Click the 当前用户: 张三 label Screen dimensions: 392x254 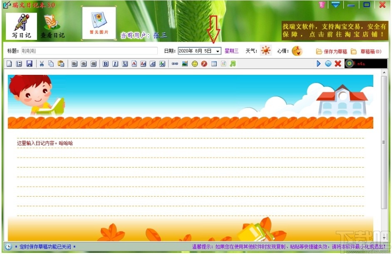(x=144, y=35)
